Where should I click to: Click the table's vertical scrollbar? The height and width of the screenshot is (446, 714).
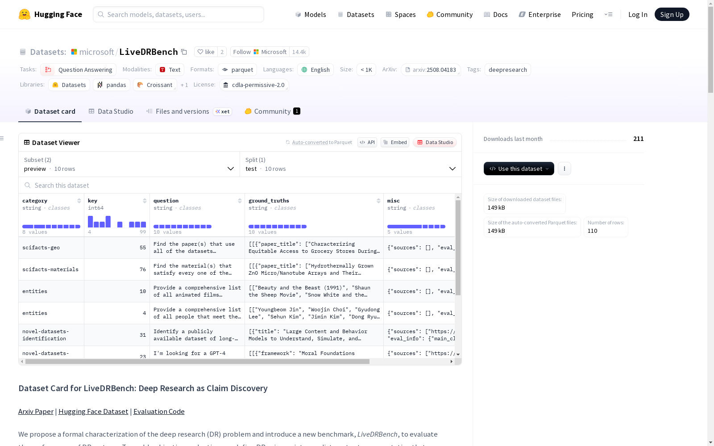click(x=458, y=248)
